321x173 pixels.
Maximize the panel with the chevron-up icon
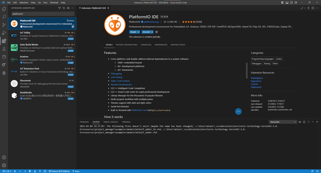pyautogui.click(x=313, y=122)
